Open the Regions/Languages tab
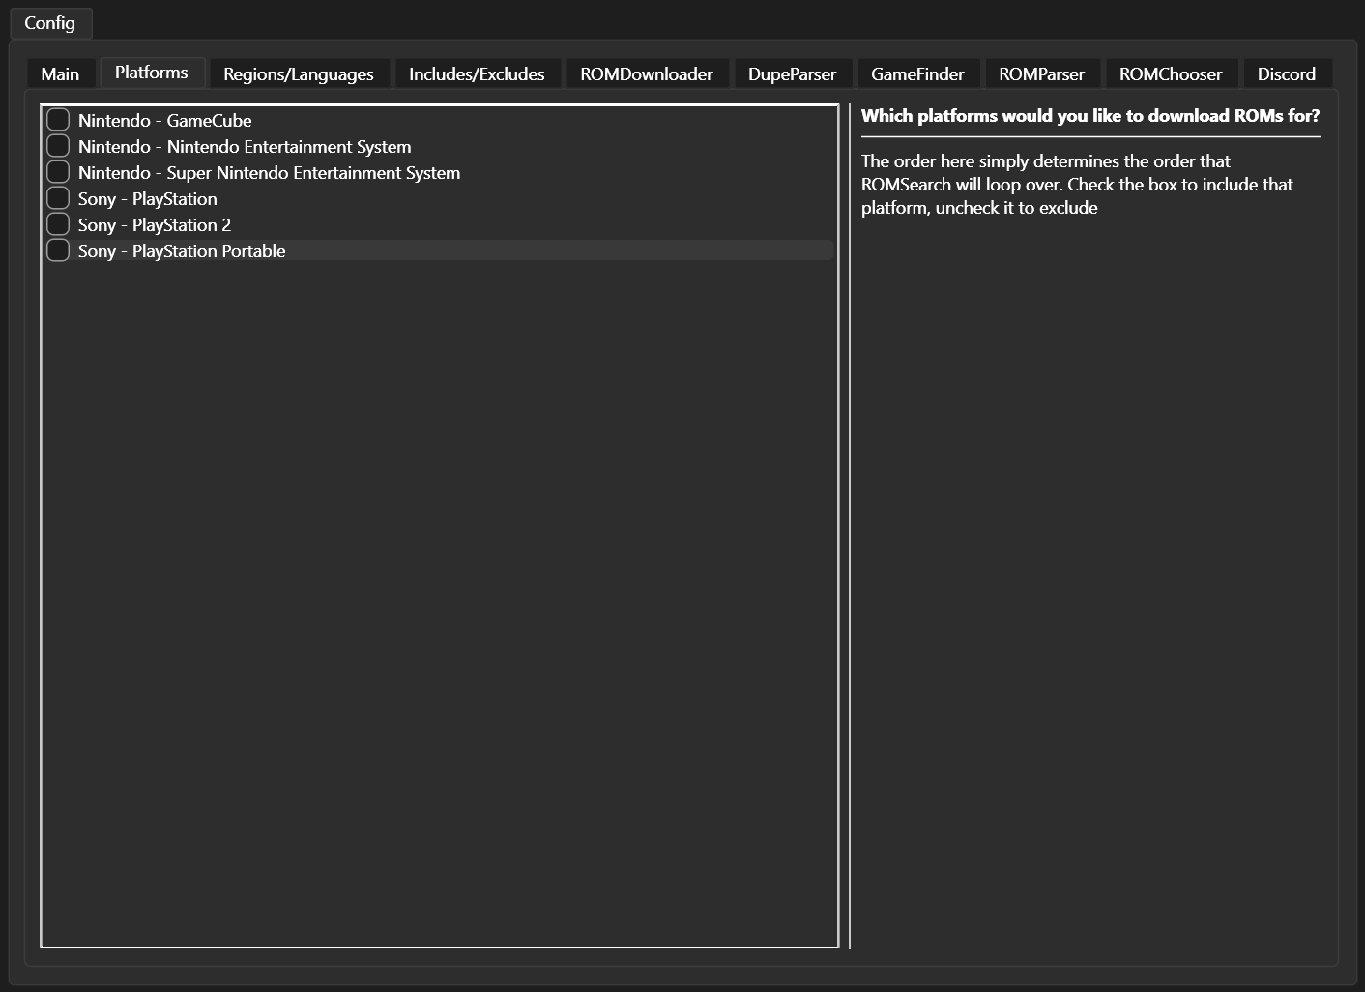1365x992 pixels. (x=299, y=73)
